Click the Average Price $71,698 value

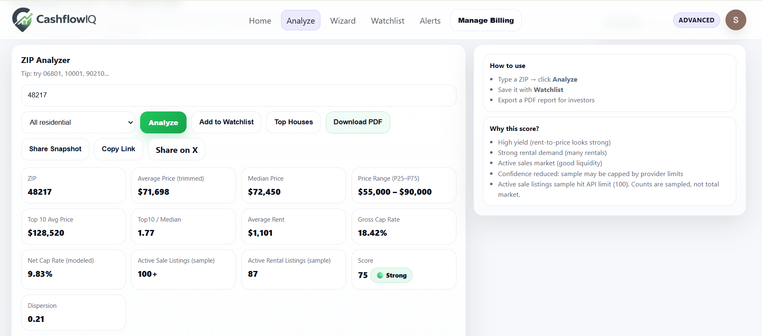point(153,192)
